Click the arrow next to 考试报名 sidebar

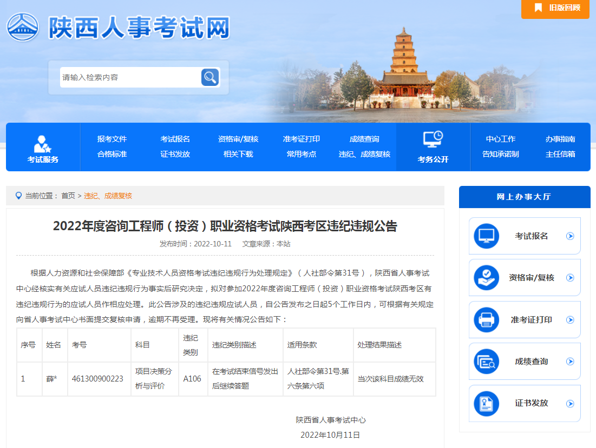pos(569,236)
